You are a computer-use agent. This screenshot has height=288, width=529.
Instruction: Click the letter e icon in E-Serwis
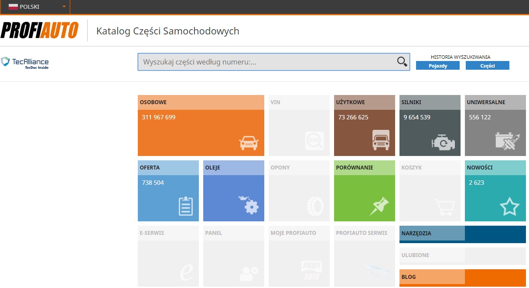[x=187, y=273]
